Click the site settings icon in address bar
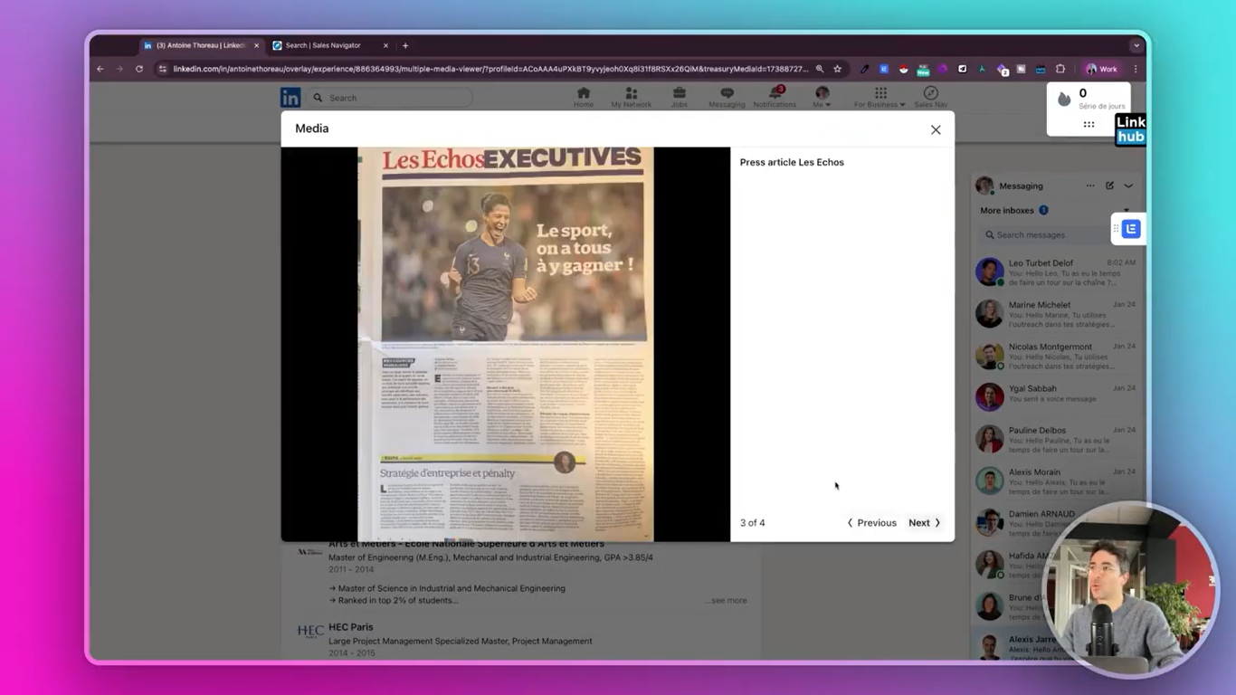1236x695 pixels. tap(163, 69)
